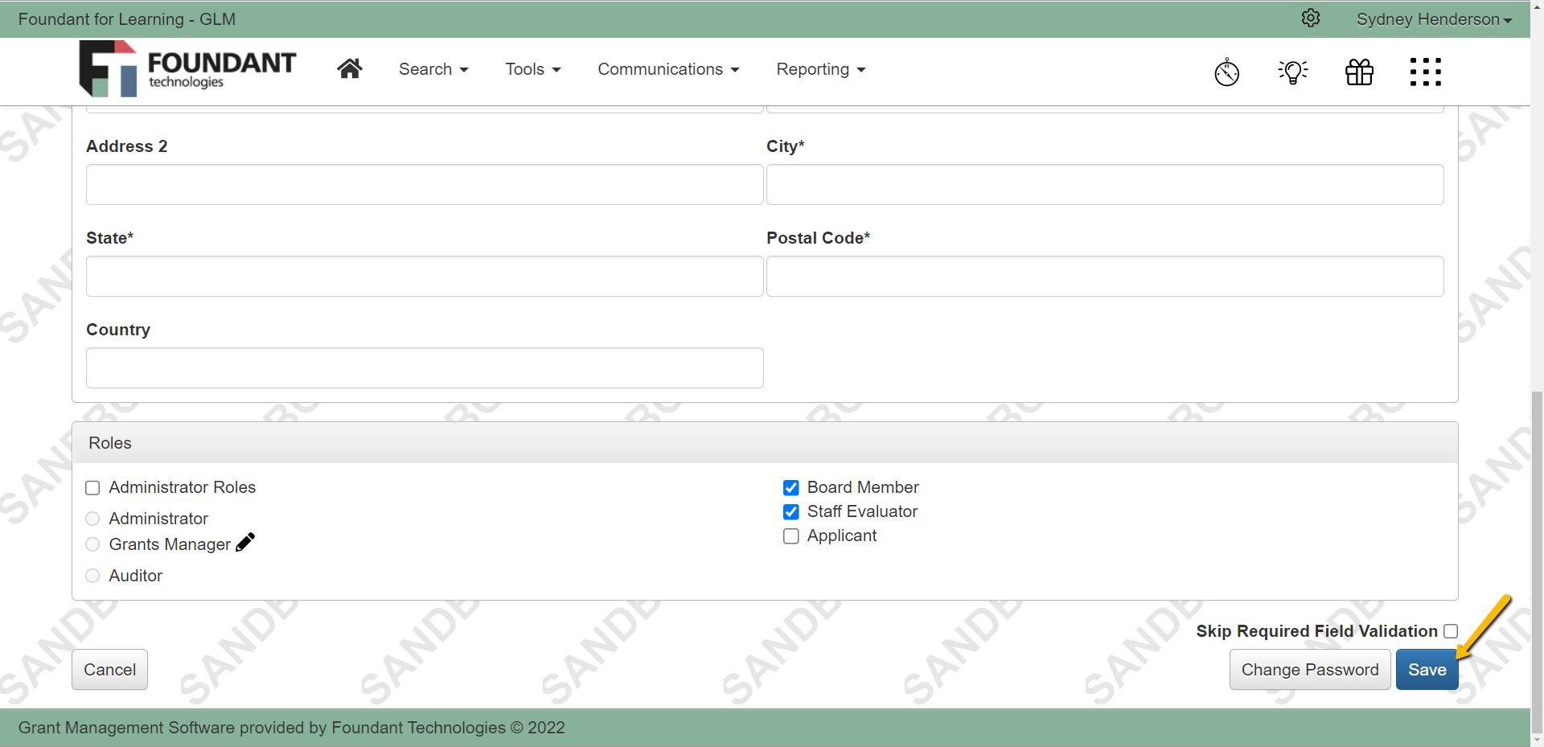Open the Sydney Henderson user menu

pyautogui.click(x=1433, y=18)
